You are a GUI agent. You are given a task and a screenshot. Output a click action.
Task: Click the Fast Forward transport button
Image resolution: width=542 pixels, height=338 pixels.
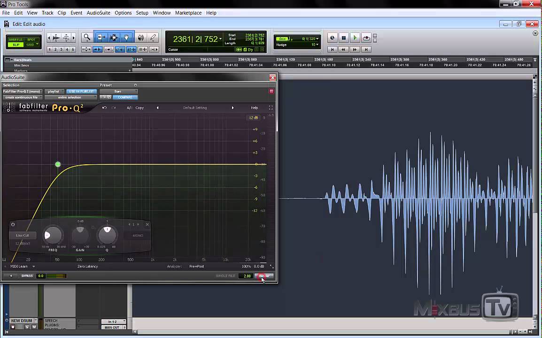tap(355, 49)
